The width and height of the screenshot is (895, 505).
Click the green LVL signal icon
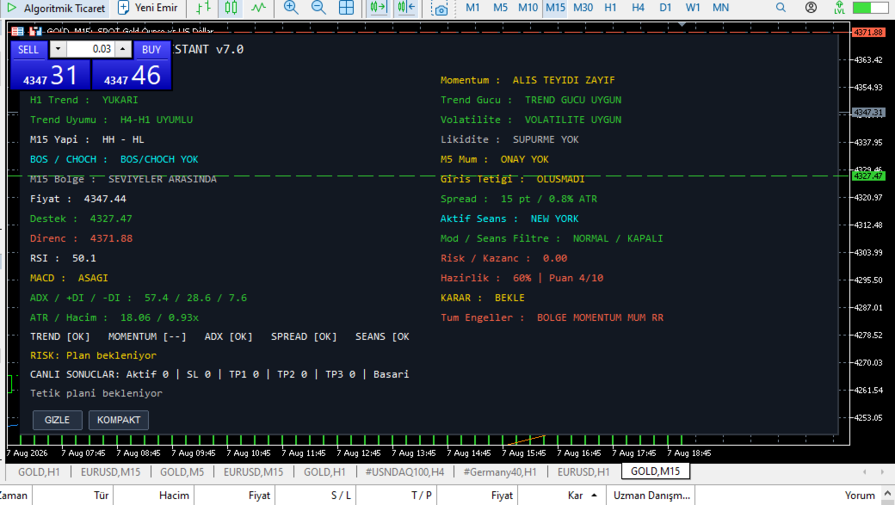click(839, 8)
